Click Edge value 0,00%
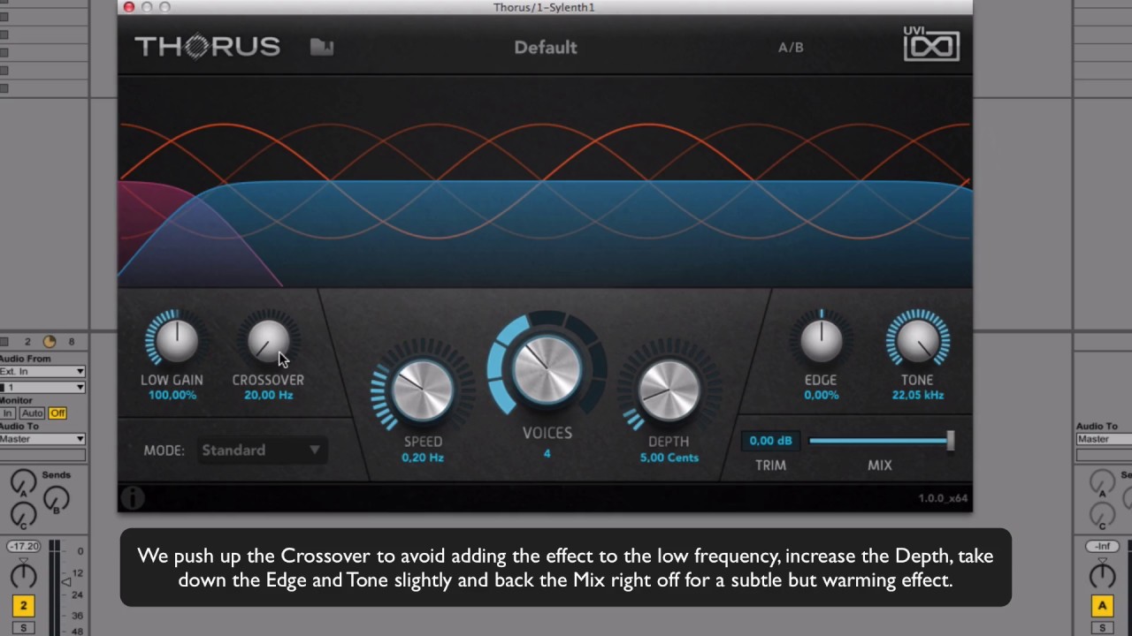The width and height of the screenshot is (1132, 636). click(821, 396)
